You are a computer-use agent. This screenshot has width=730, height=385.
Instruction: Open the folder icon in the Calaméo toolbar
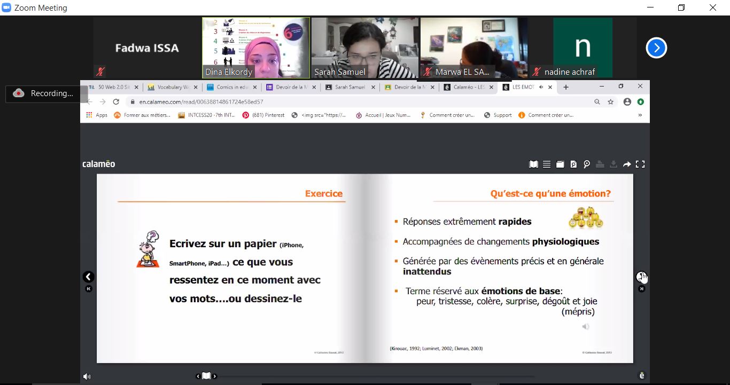[x=560, y=164]
